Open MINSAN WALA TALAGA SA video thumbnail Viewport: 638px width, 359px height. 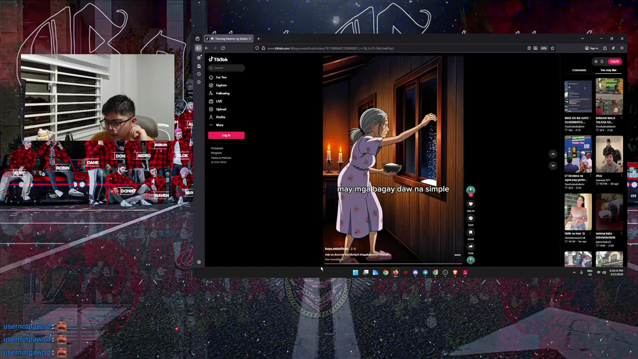pyautogui.click(x=609, y=97)
